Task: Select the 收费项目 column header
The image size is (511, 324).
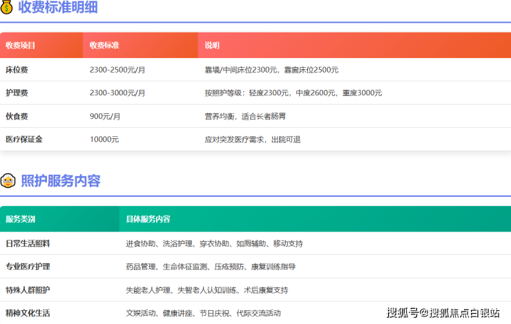Action: [21, 46]
